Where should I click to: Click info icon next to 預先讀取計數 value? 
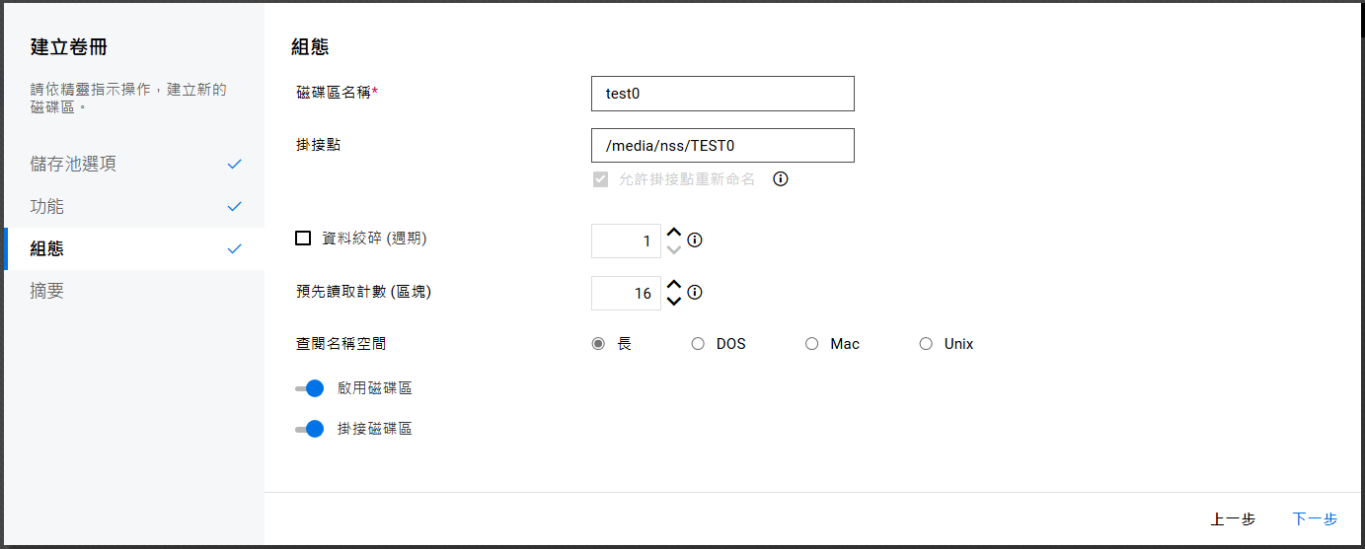(695, 293)
